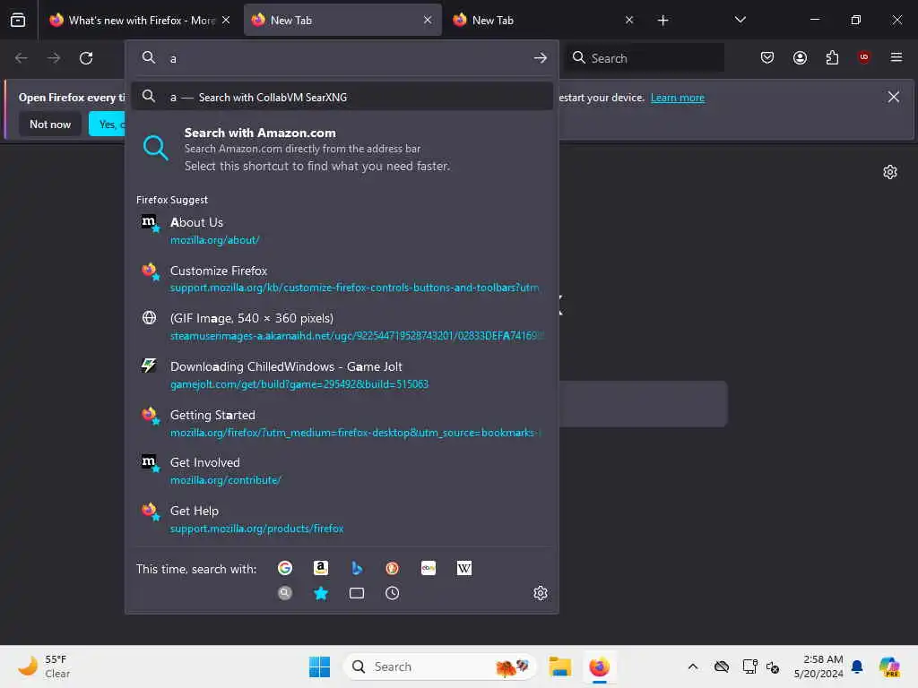This screenshot has width=918, height=688.
Task: Open Get Involved suggestion
Action: point(342,471)
